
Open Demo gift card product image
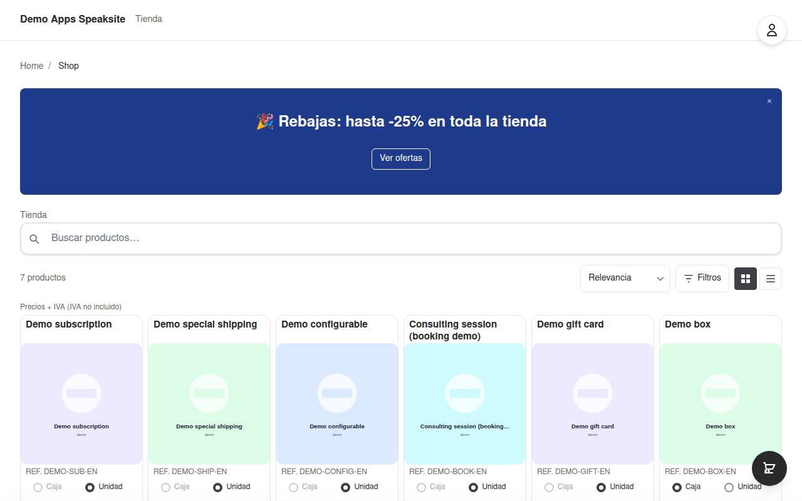pos(593,404)
